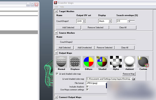This screenshot has height=100, width=156.
Task: Click Add Selected under Target Meshes
Action: 68,27
